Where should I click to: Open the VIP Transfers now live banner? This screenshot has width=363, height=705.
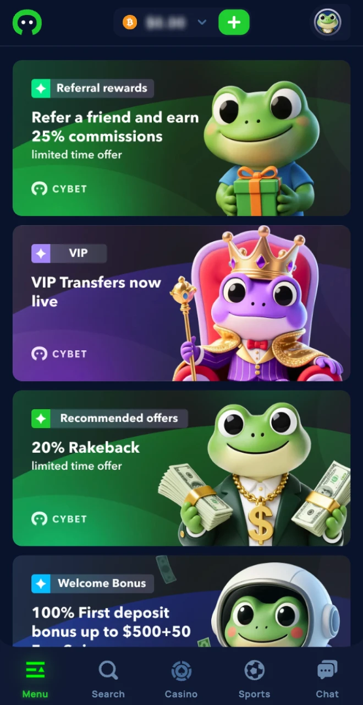pyautogui.click(x=182, y=303)
